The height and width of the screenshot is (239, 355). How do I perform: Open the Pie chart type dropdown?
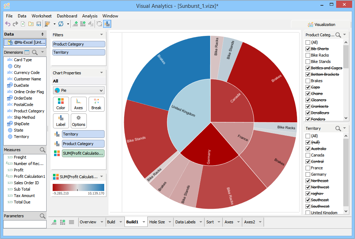pyautogui.click(x=79, y=90)
